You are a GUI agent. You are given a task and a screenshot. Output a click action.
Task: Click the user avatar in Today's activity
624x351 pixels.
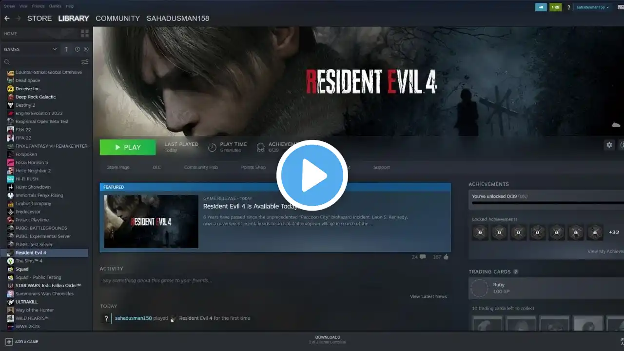pos(106,318)
